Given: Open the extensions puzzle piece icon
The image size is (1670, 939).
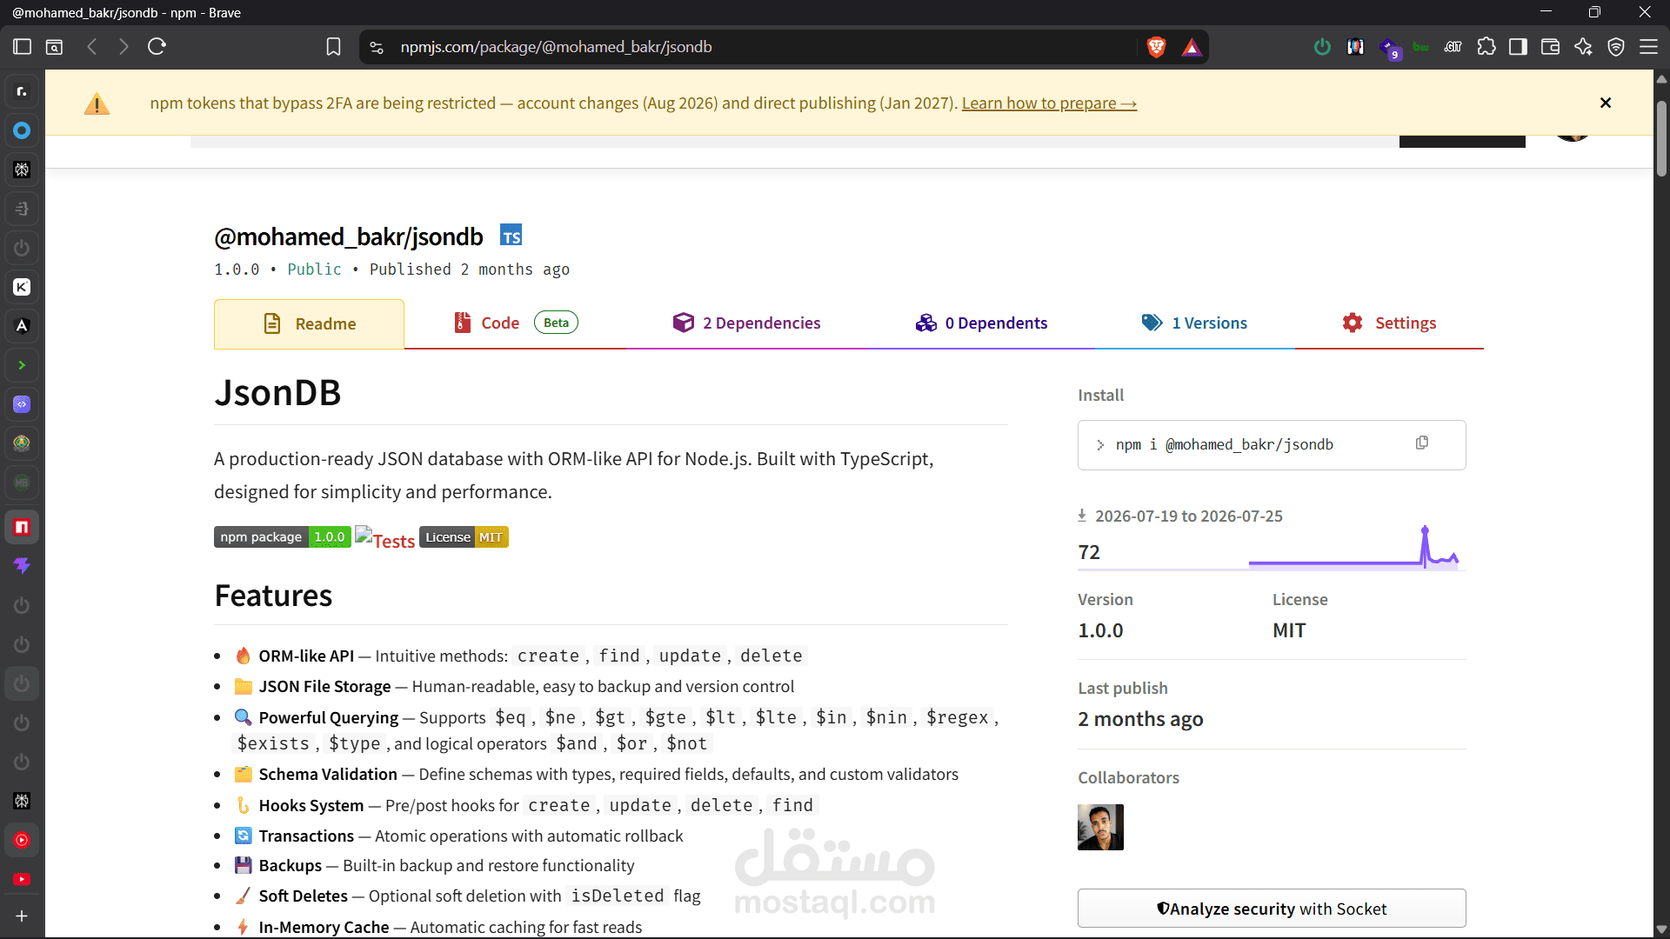Looking at the screenshot, I should coord(1486,47).
